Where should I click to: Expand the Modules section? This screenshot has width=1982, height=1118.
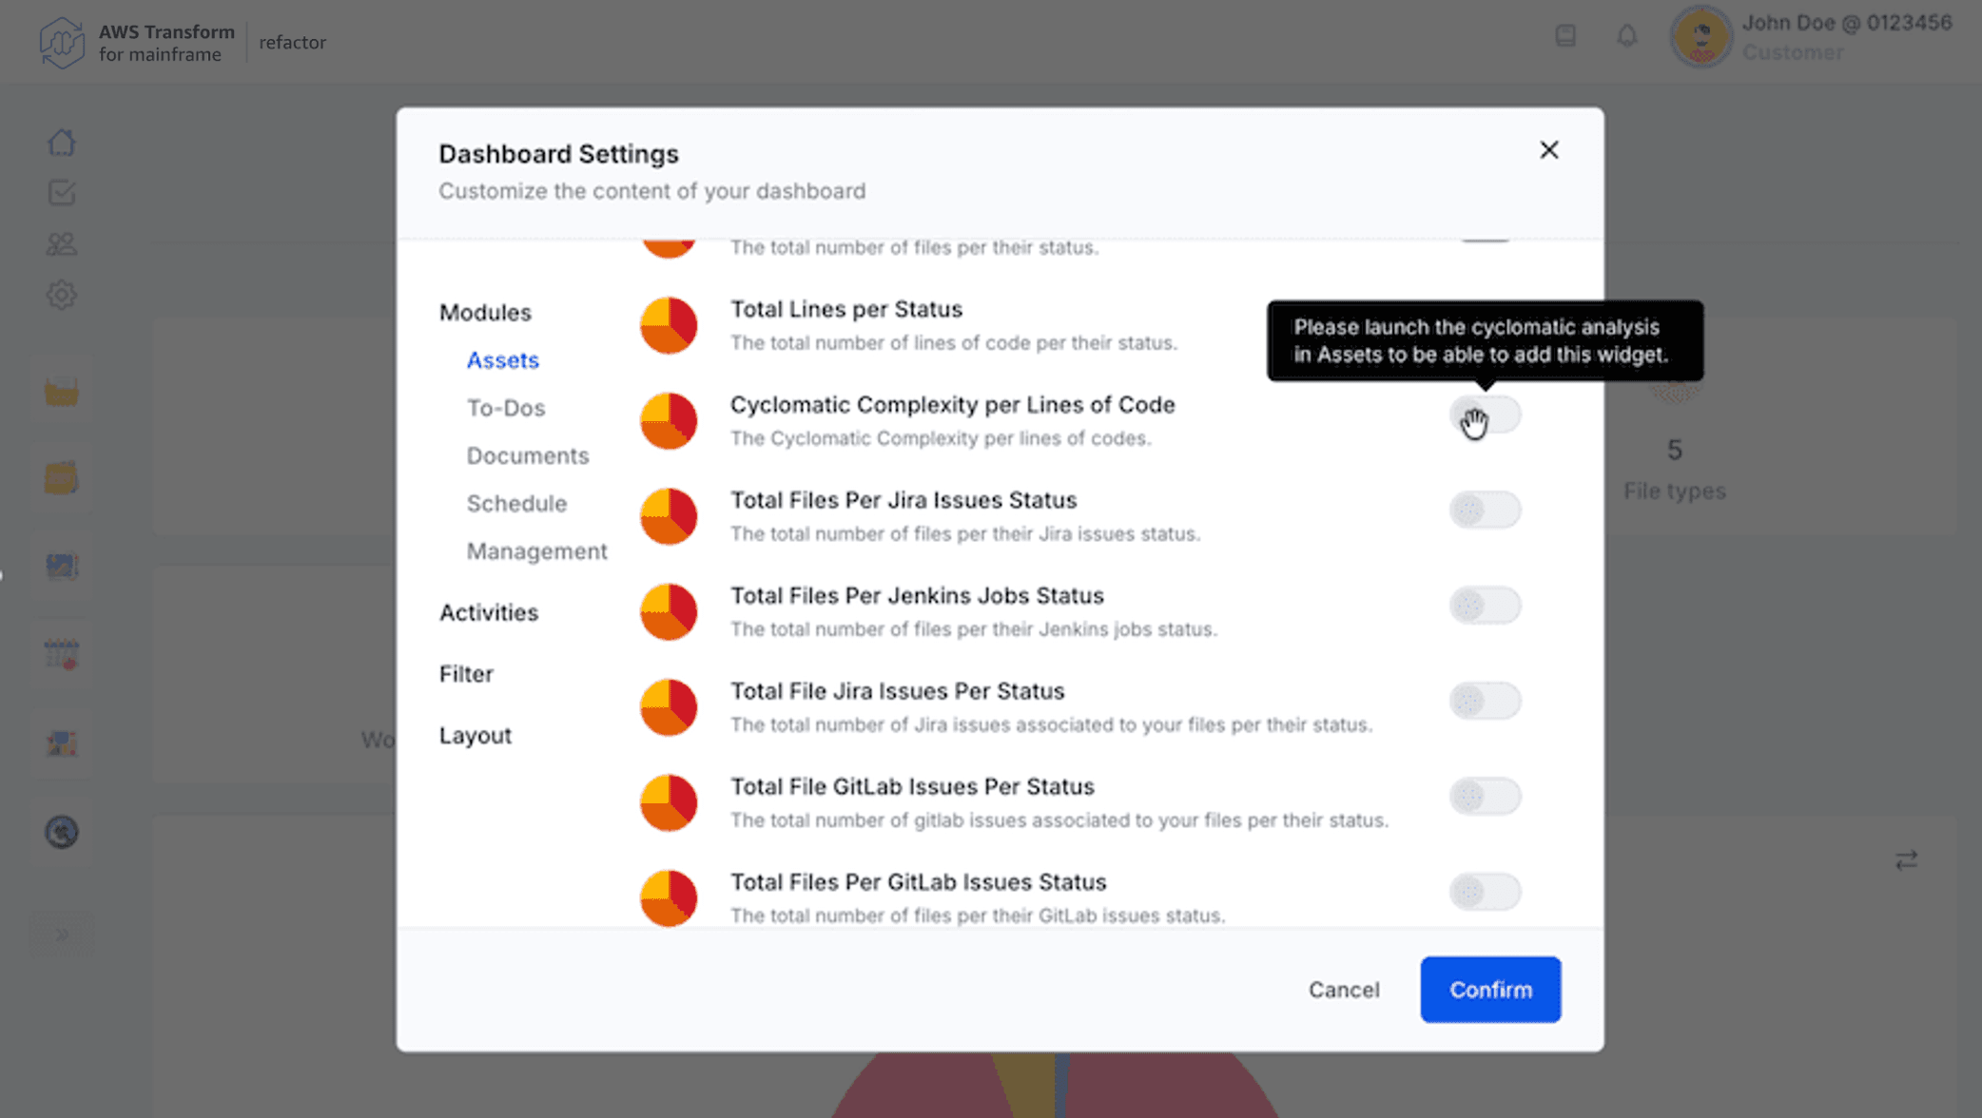pos(485,313)
